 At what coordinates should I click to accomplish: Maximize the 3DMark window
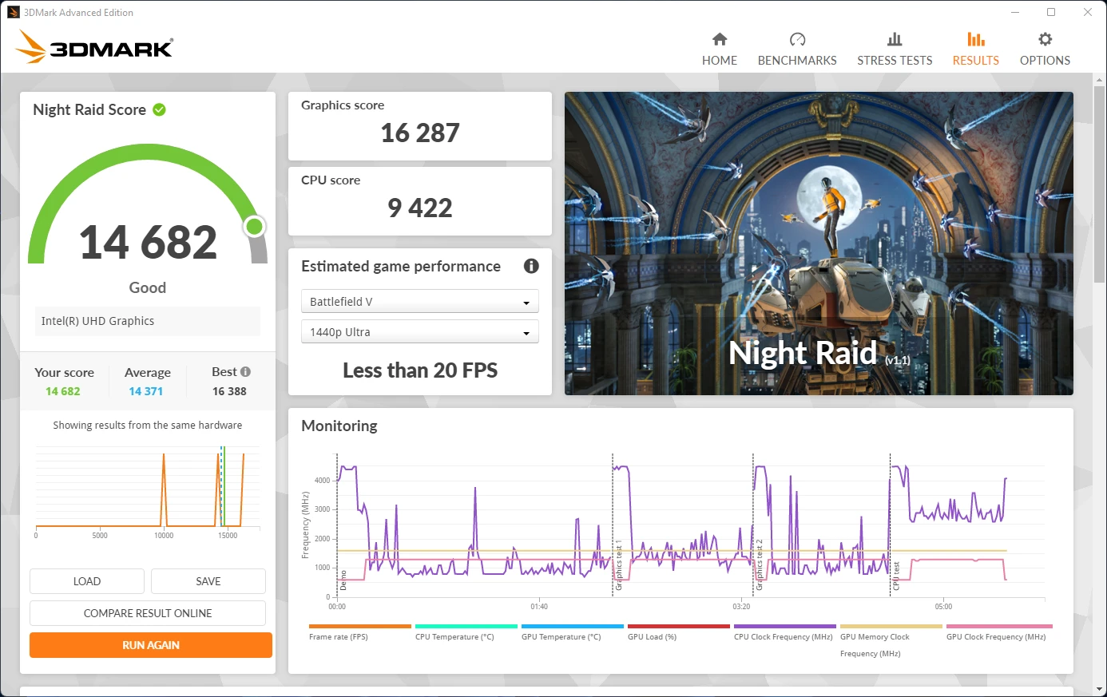(1051, 12)
